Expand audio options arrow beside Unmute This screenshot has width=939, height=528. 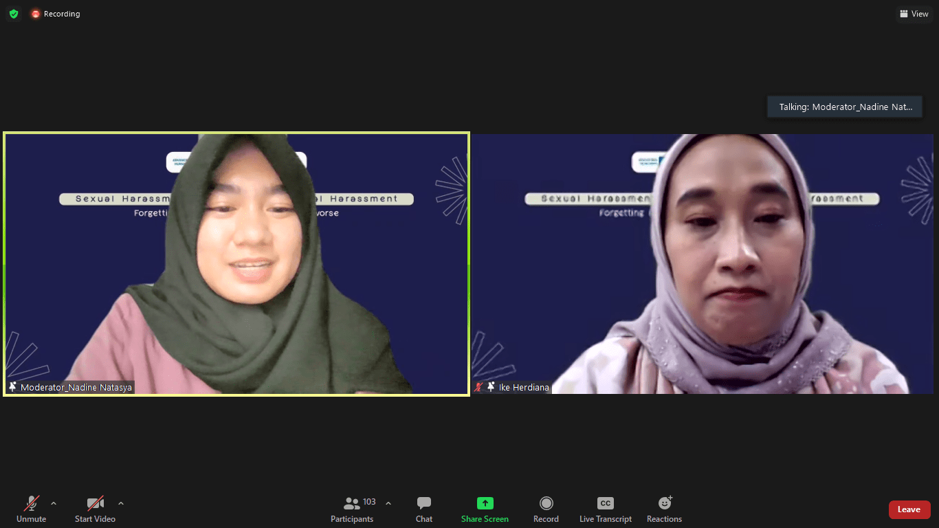point(54,503)
